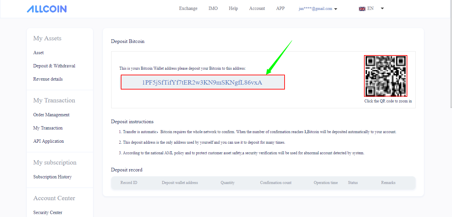452x217 pixels.
Task: Click instruction 1 about transfer confirmation
Action: tap(257, 132)
